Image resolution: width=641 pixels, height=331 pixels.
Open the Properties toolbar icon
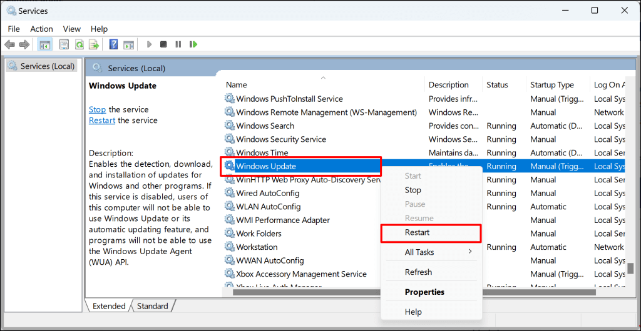[x=64, y=44]
